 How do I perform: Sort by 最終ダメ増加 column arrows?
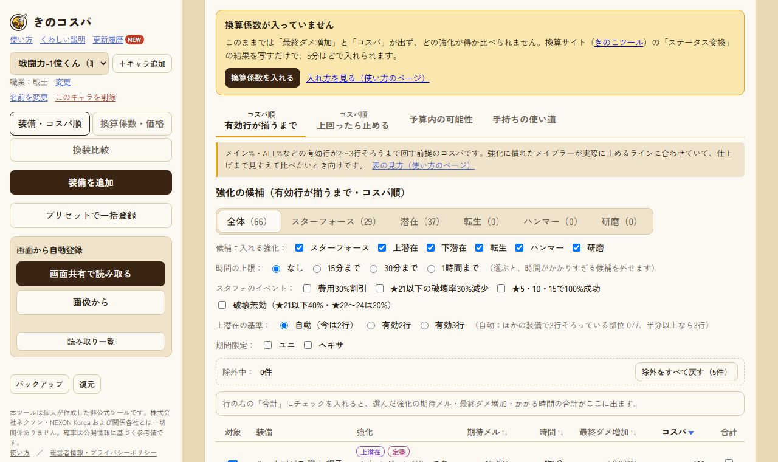(633, 432)
